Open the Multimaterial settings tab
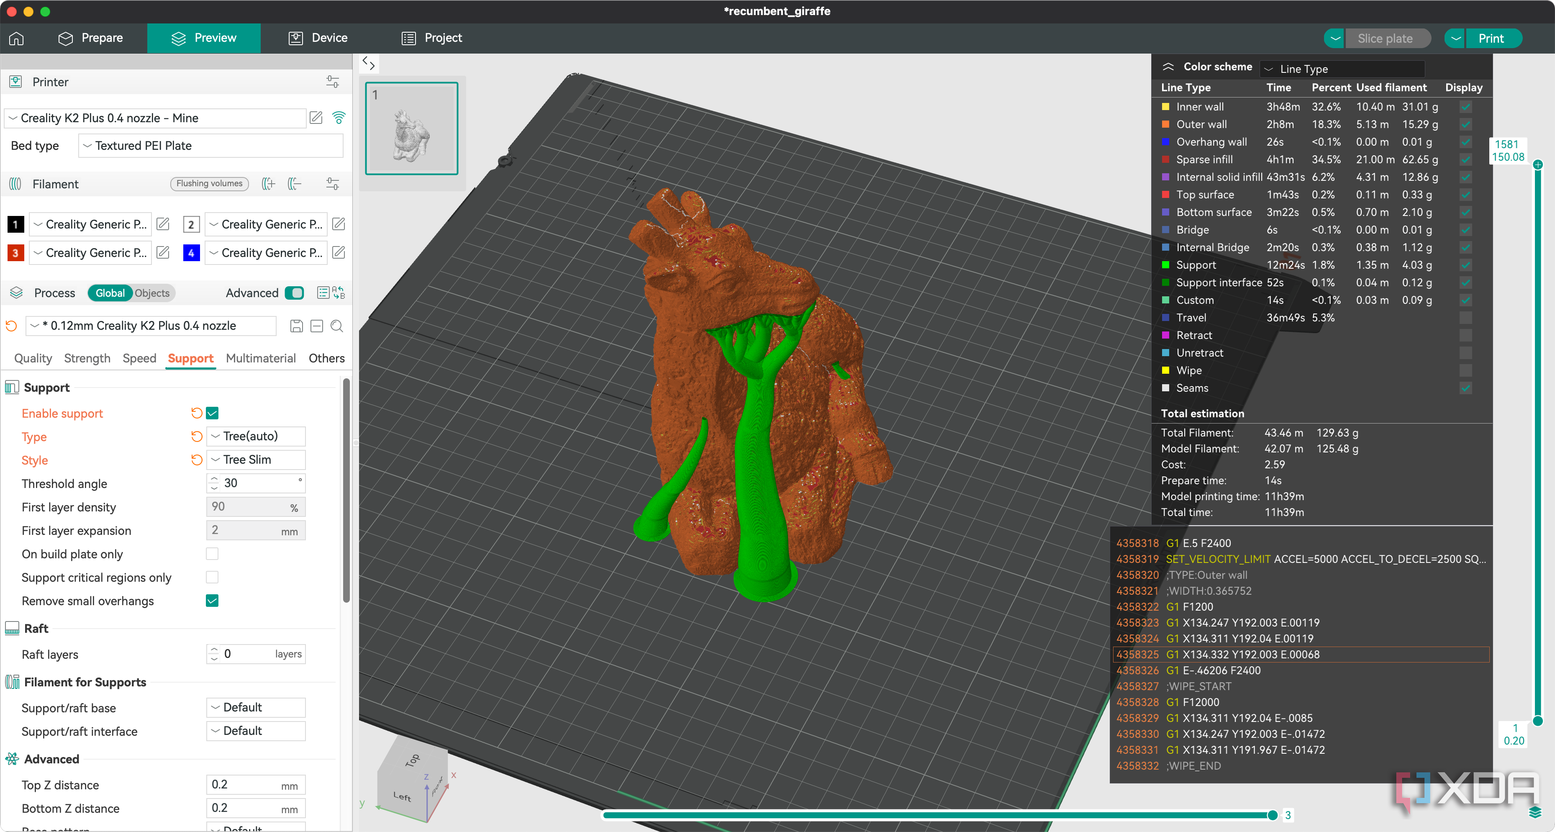This screenshot has width=1555, height=832. pyautogui.click(x=261, y=358)
